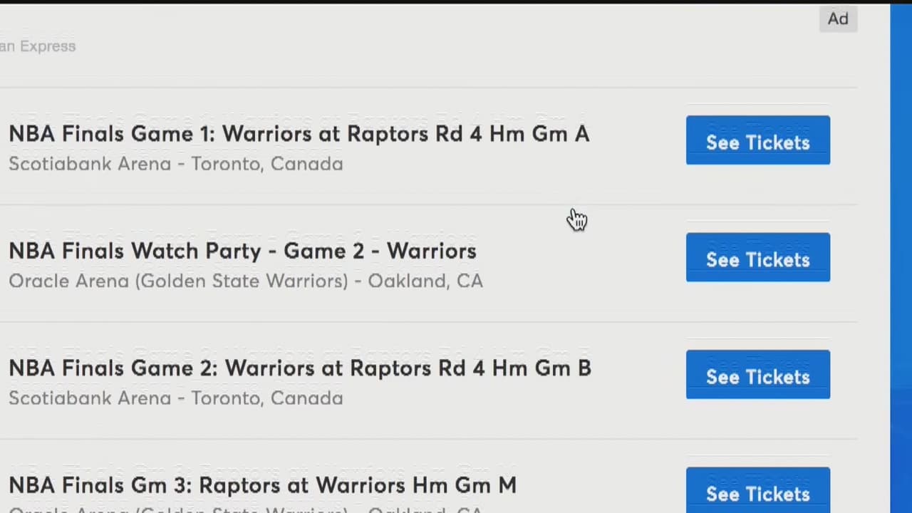Click the partial 'an Express' ad text

pos(38,46)
